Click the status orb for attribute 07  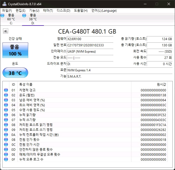6,120
